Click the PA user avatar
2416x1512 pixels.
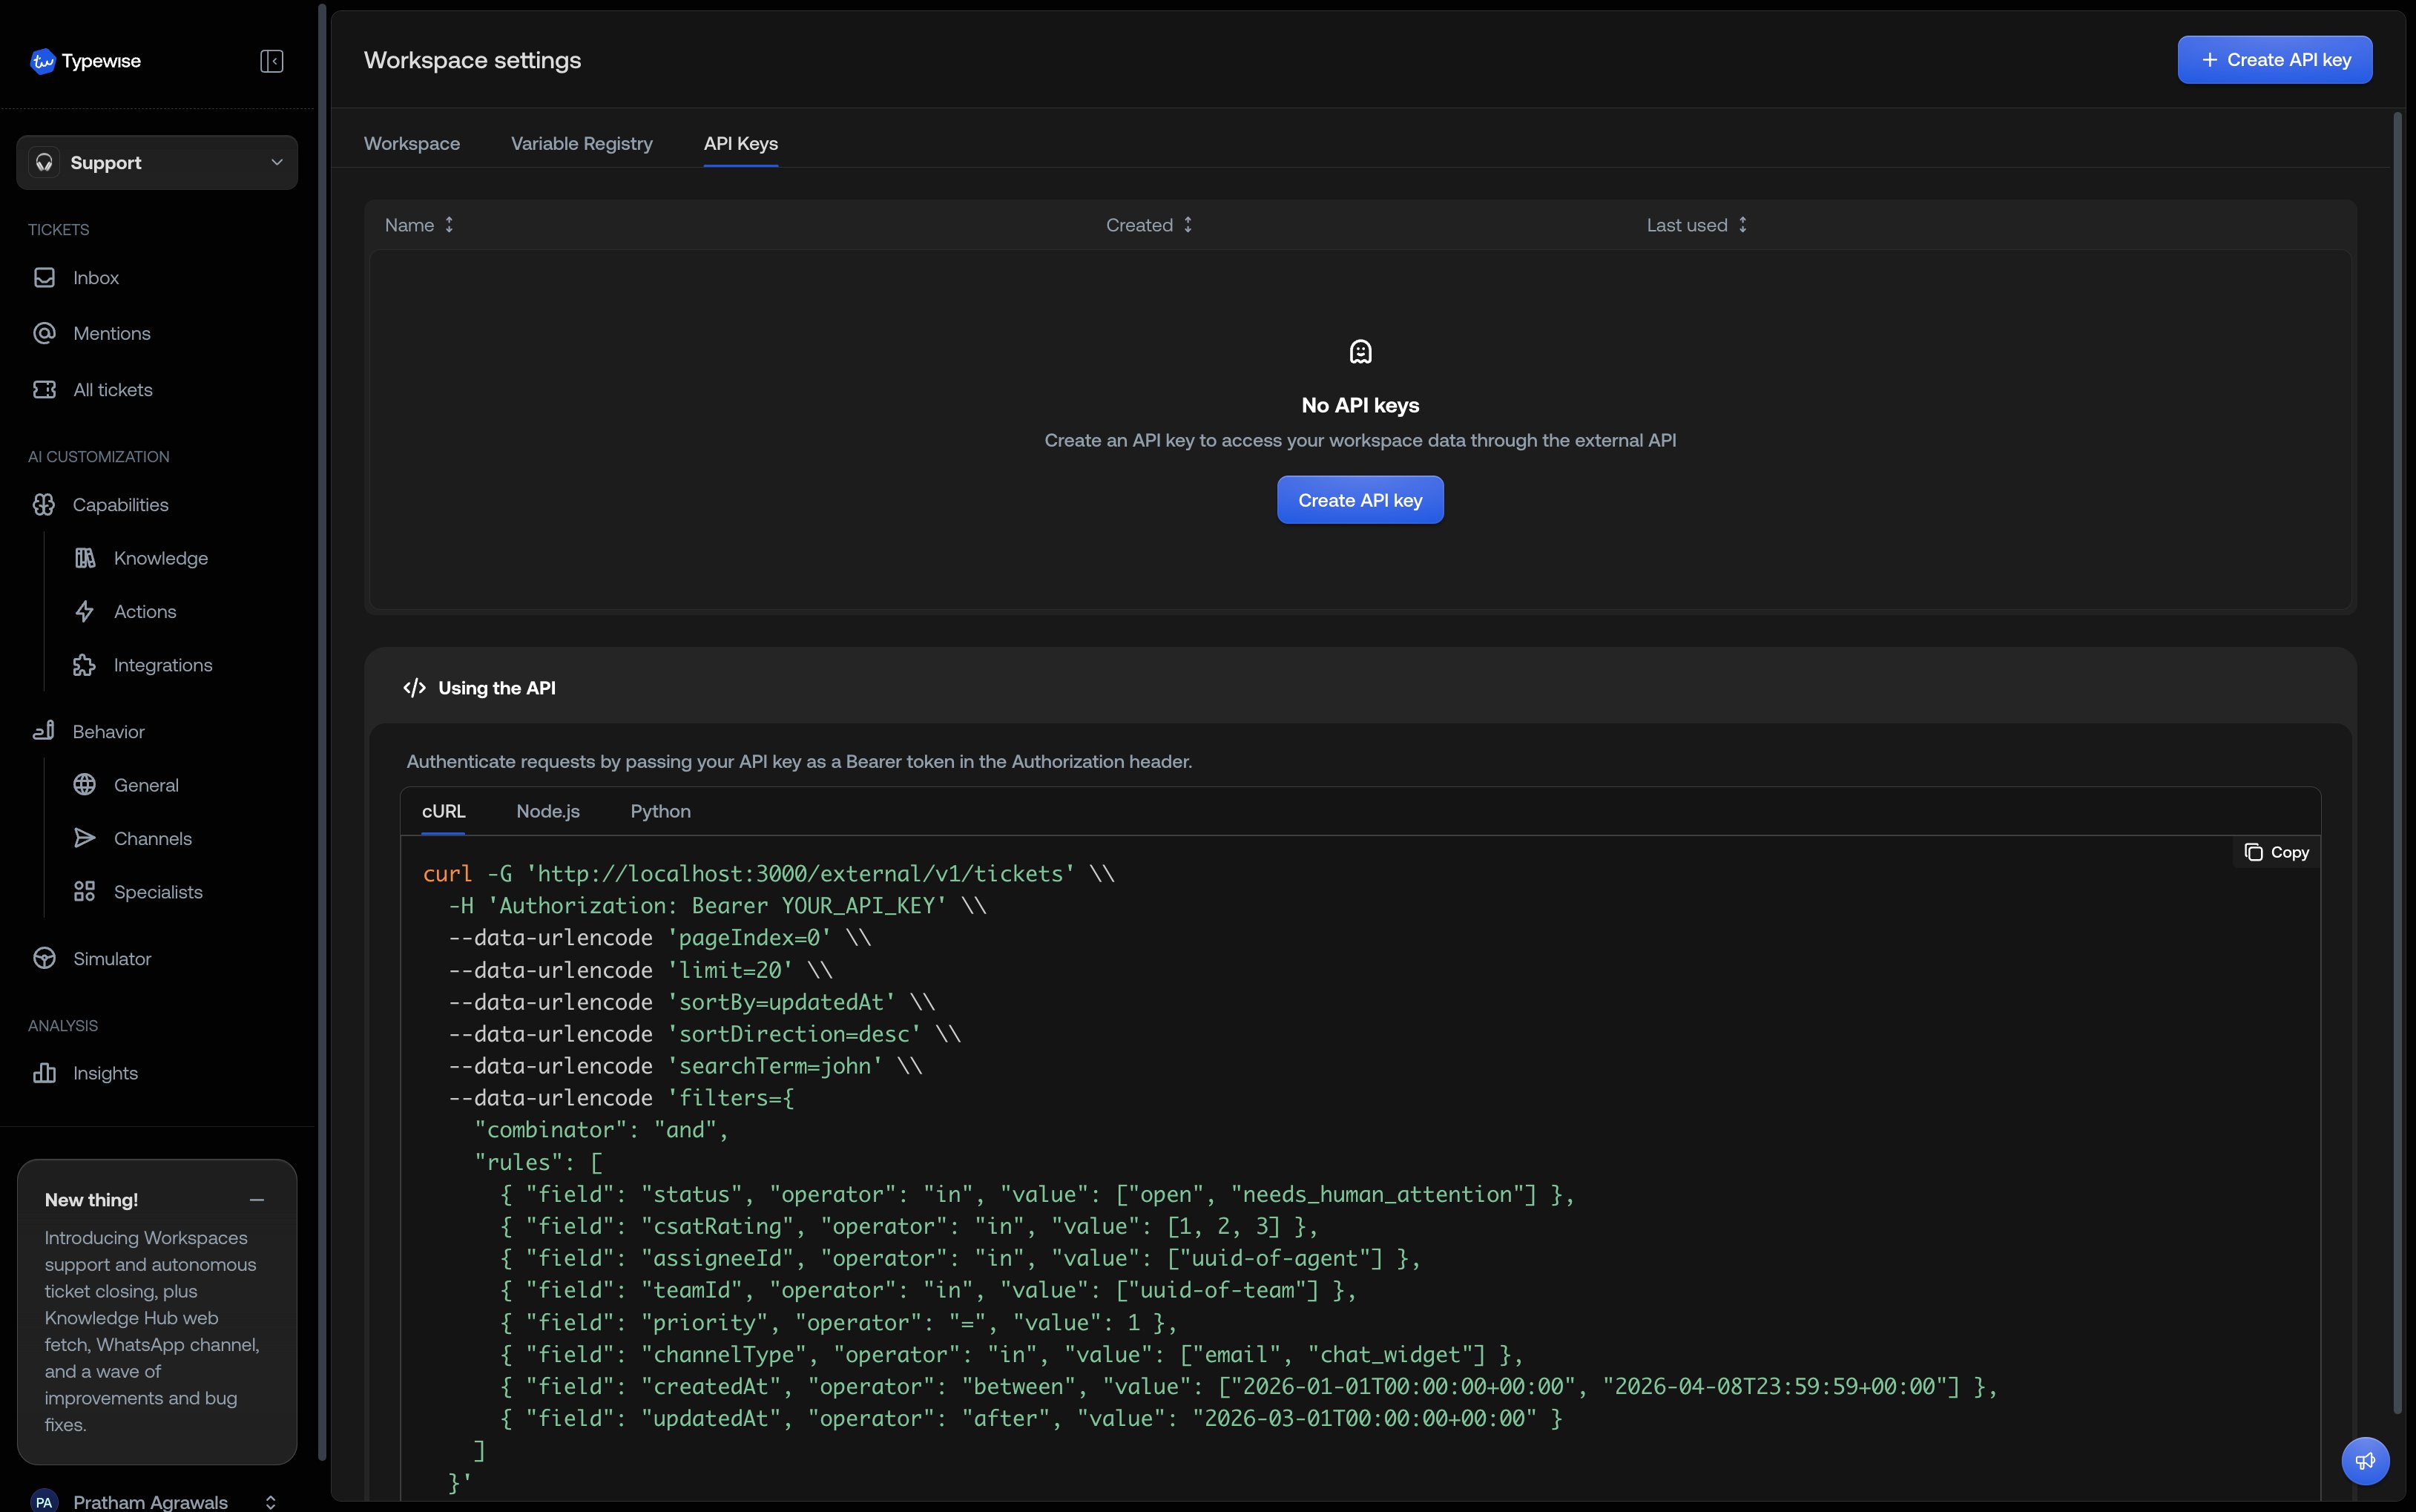[44, 1501]
